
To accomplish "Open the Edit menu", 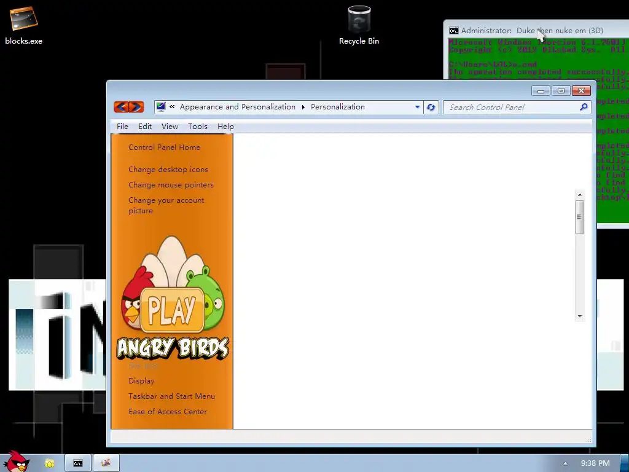I will click(x=145, y=127).
